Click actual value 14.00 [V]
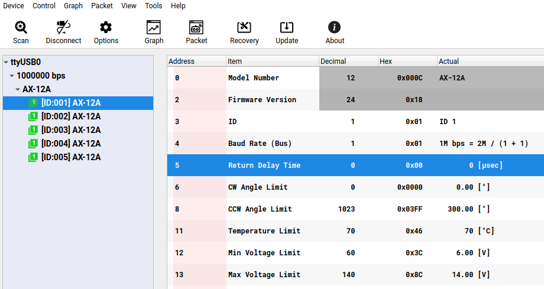 (x=471, y=274)
